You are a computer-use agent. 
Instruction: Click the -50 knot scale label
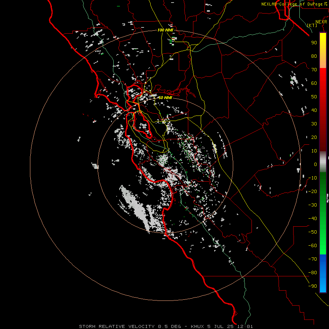click(313, 232)
